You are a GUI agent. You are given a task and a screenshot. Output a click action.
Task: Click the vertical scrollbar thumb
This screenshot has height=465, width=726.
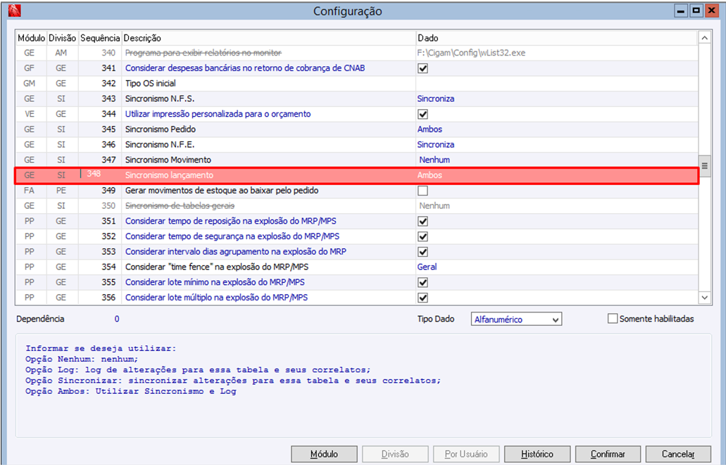pyautogui.click(x=704, y=165)
